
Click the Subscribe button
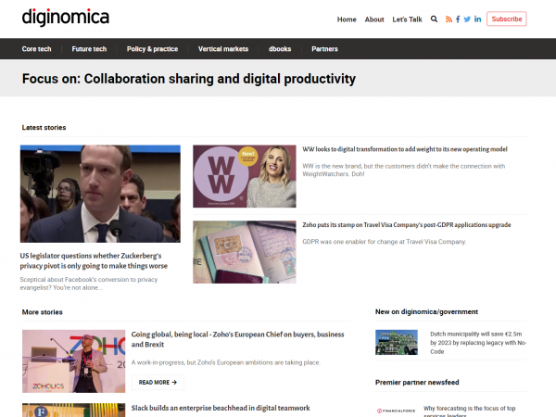(506, 19)
